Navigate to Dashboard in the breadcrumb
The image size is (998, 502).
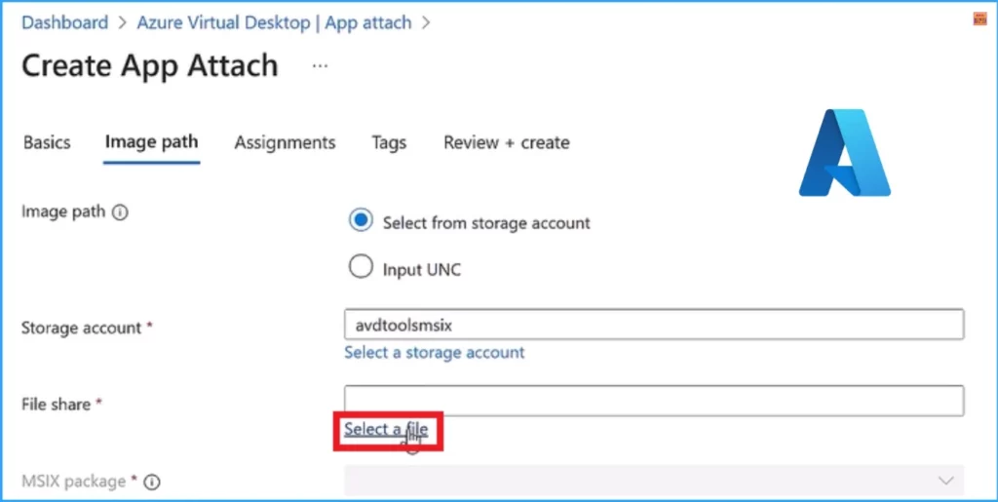64,21
